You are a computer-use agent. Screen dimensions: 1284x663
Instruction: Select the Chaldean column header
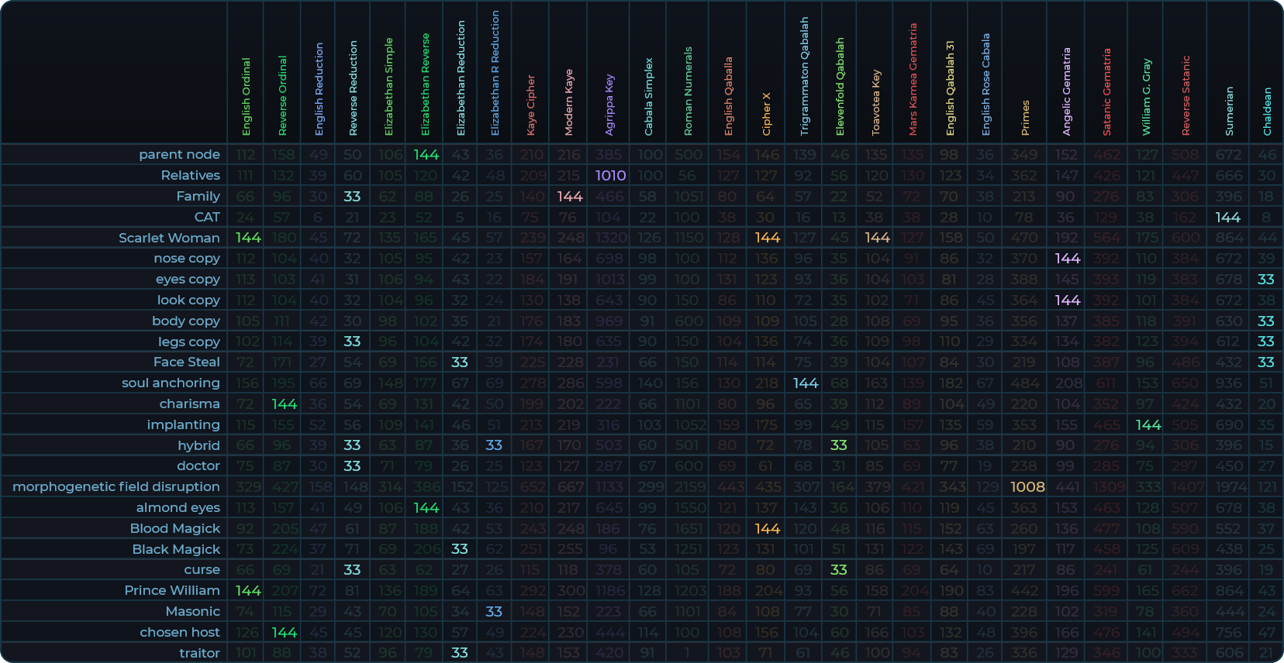(1267, 111)
